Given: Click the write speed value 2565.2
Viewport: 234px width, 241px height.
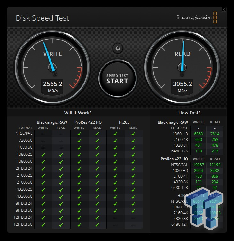Looking at the screenshot, I should (53, 84).
